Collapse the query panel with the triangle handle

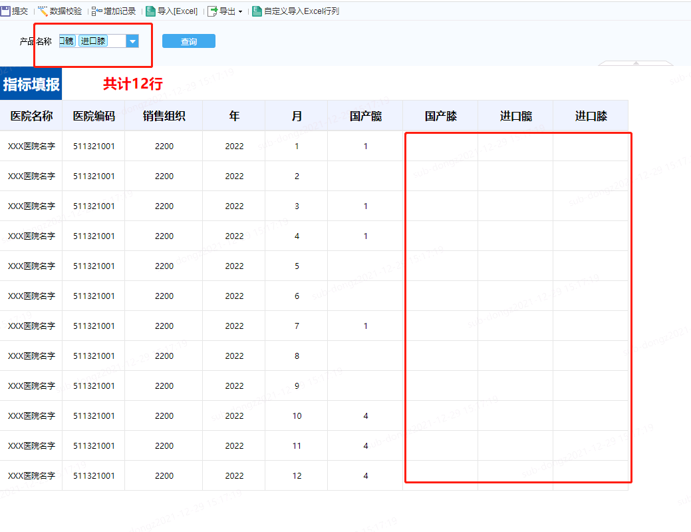[x=635, y=63]
